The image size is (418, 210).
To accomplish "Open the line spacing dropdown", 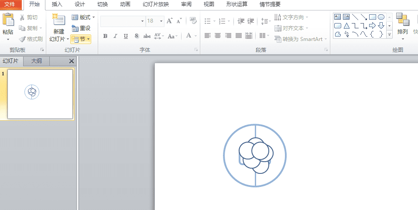I will pyautogui.click(x=266, y=21).
